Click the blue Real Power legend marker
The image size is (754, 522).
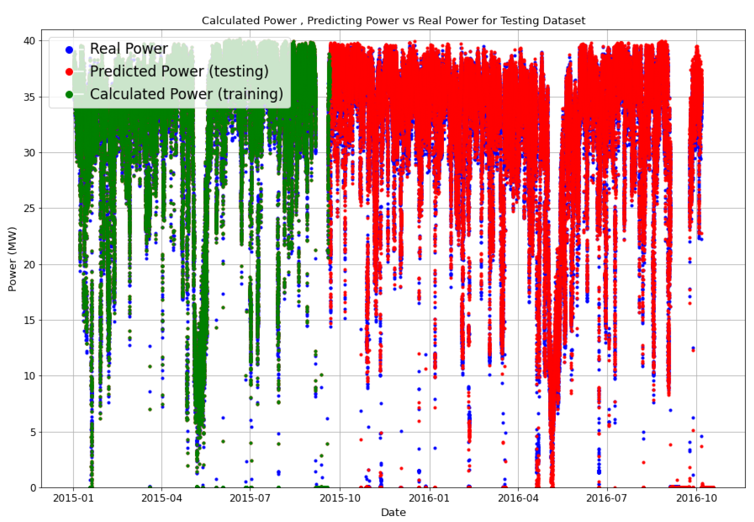pyautogui.click(x=69, y=50)
